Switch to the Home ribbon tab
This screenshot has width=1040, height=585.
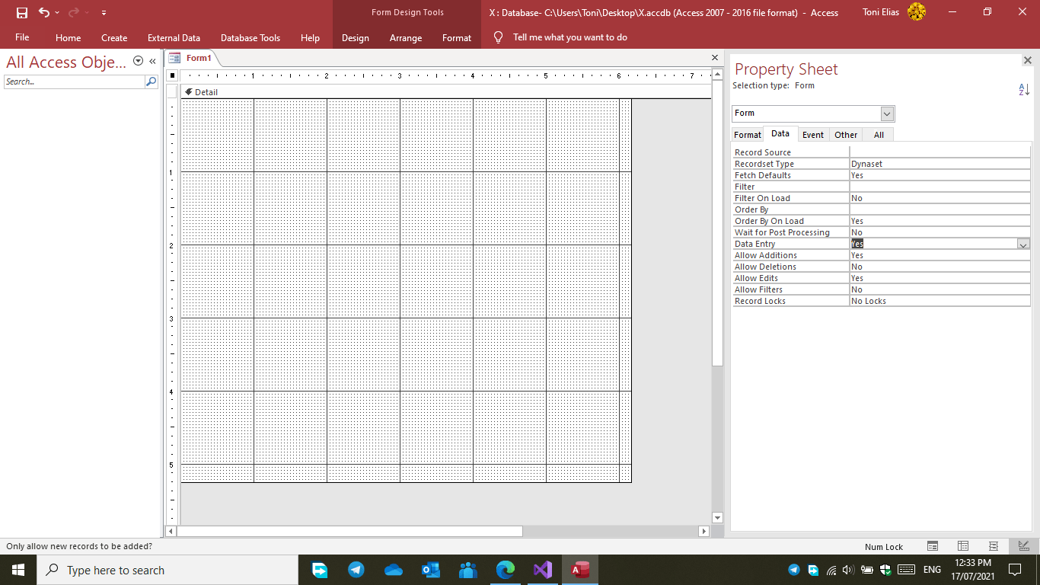coord(68,37)
